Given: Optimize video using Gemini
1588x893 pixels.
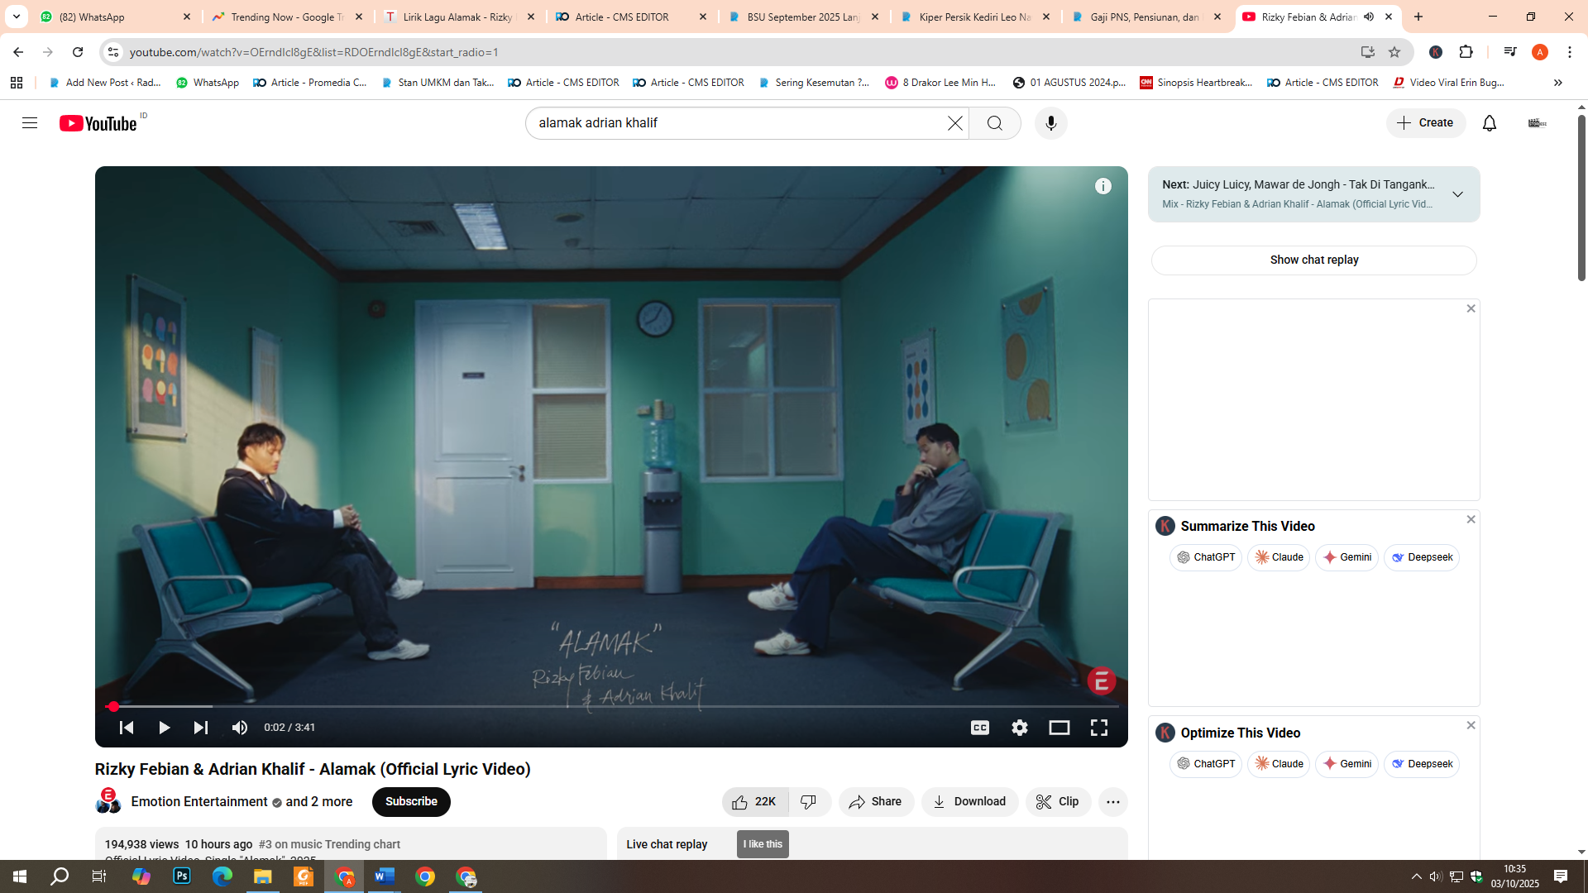Looking at the screenshot, I should (x=1346, y=764).
